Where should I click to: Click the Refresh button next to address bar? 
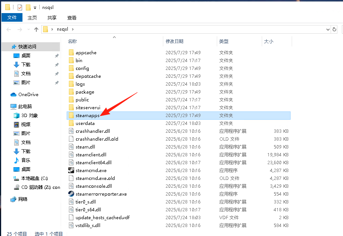(334, 29)
